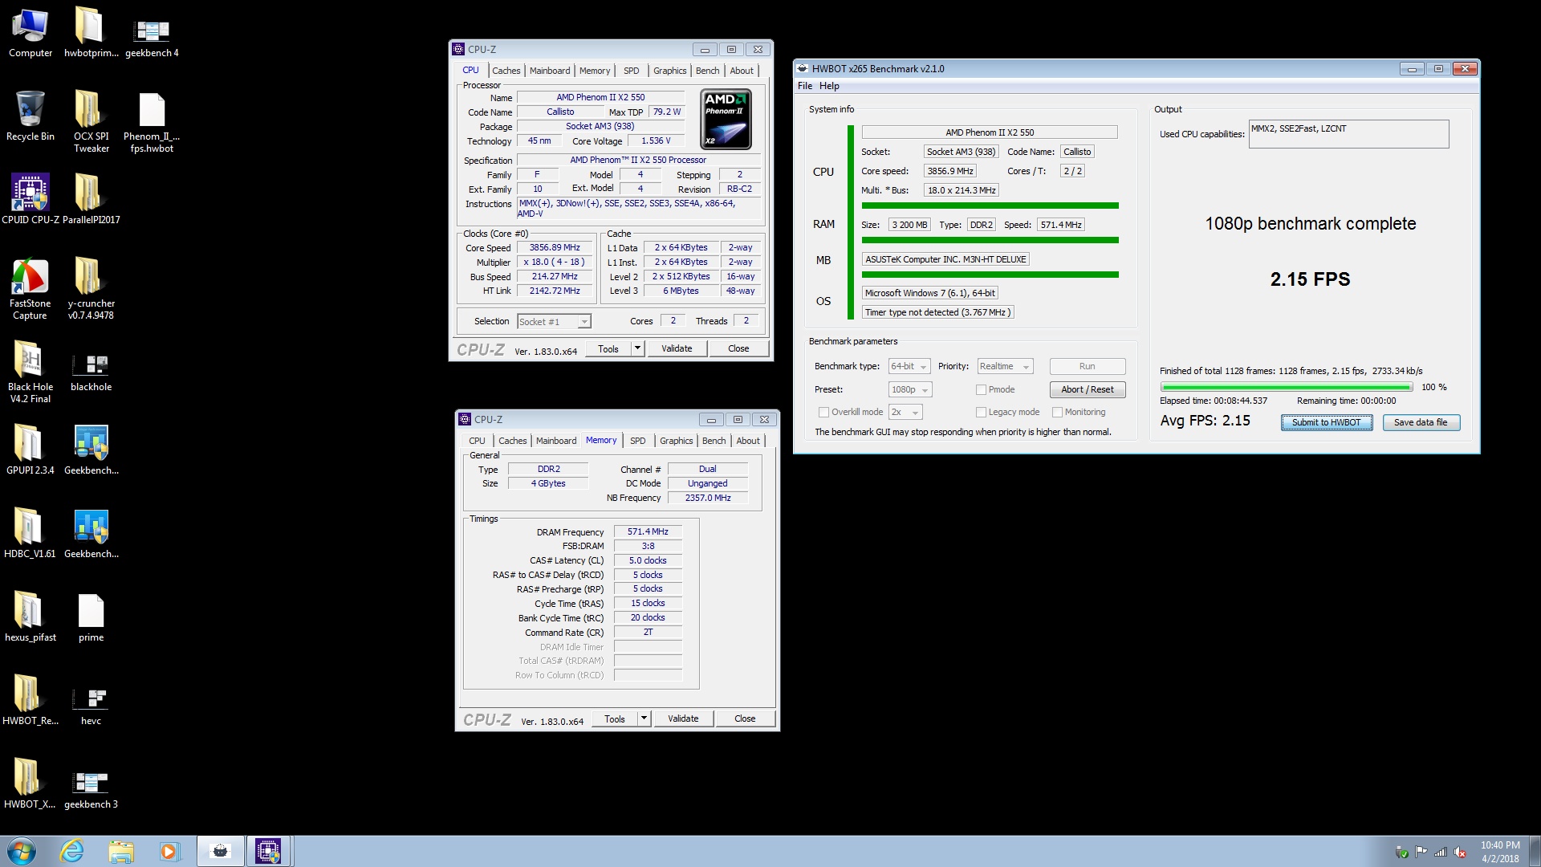
Task: Open the Priority Realtime dropdown
Action: pyautogui.click(x=1004, y=367)
